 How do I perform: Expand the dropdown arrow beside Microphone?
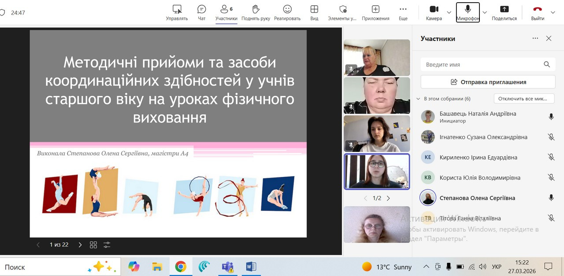coord(485,12)
